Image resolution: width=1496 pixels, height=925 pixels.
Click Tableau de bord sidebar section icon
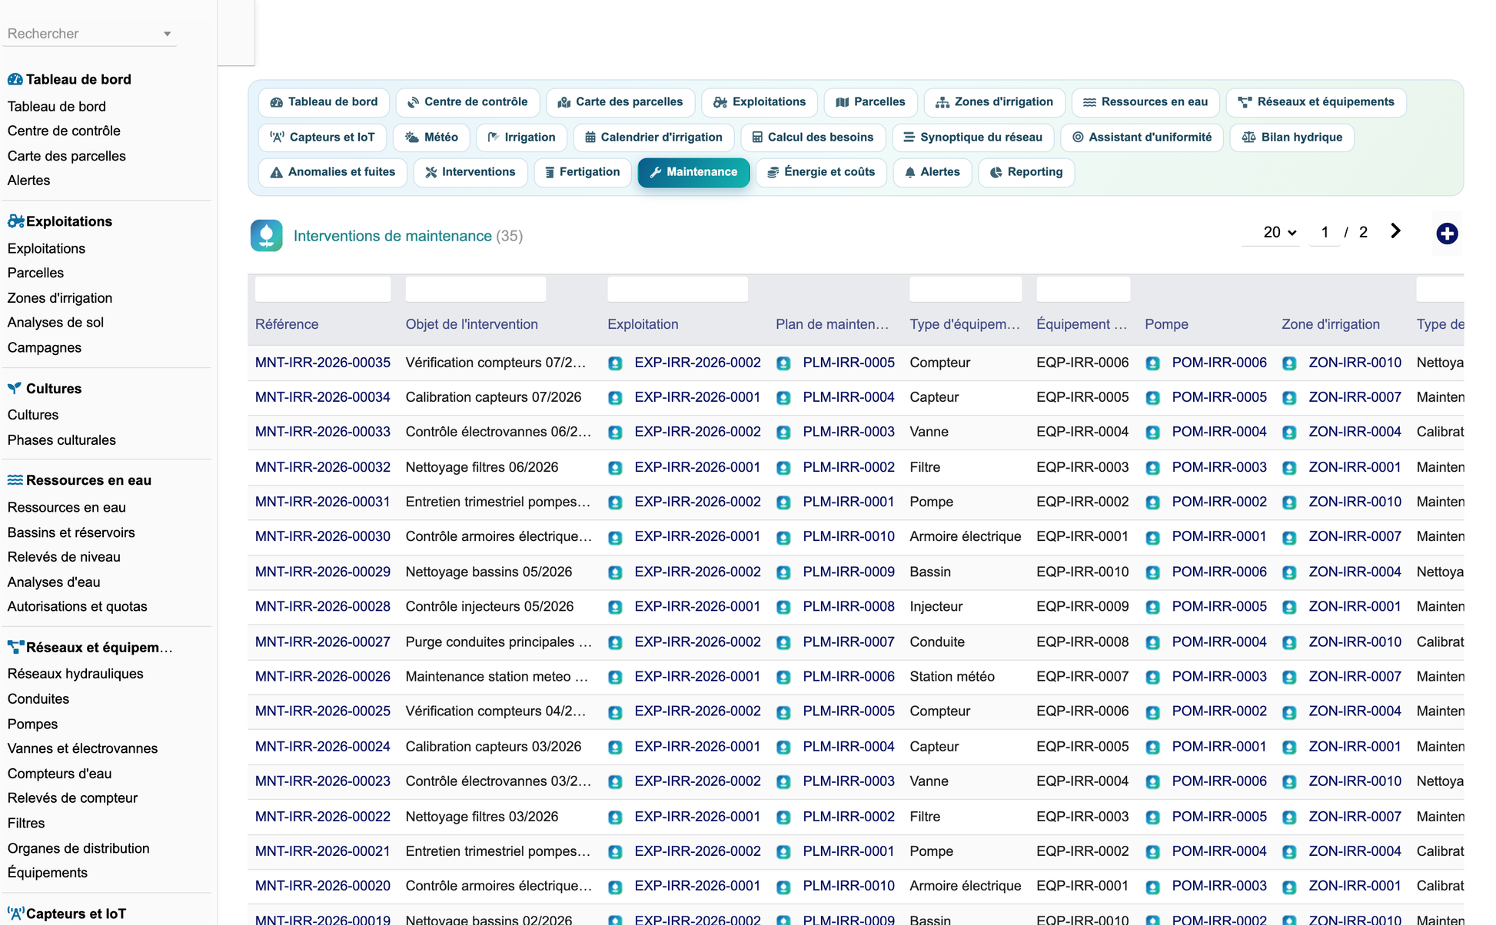tap(15, 79)
